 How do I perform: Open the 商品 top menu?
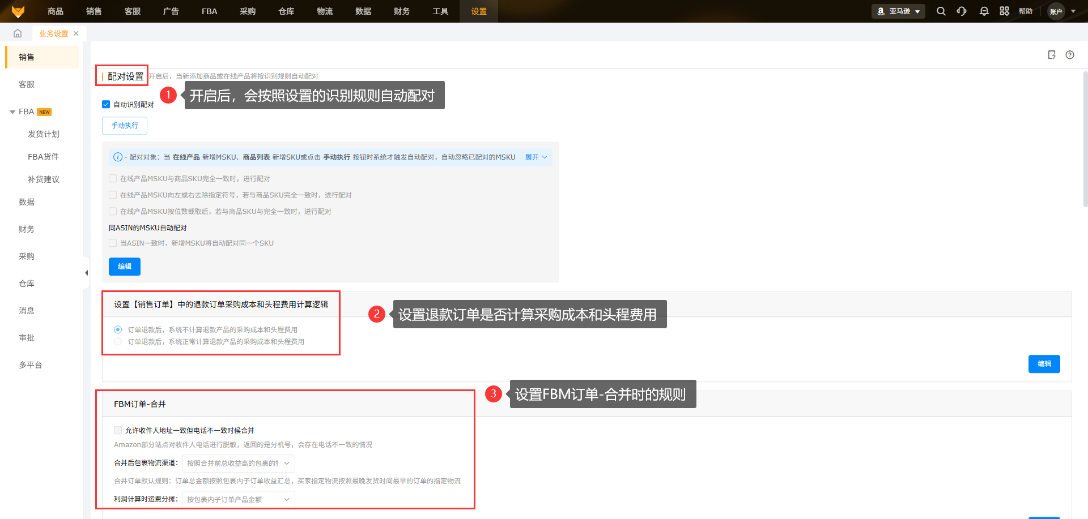coord(56,11)
